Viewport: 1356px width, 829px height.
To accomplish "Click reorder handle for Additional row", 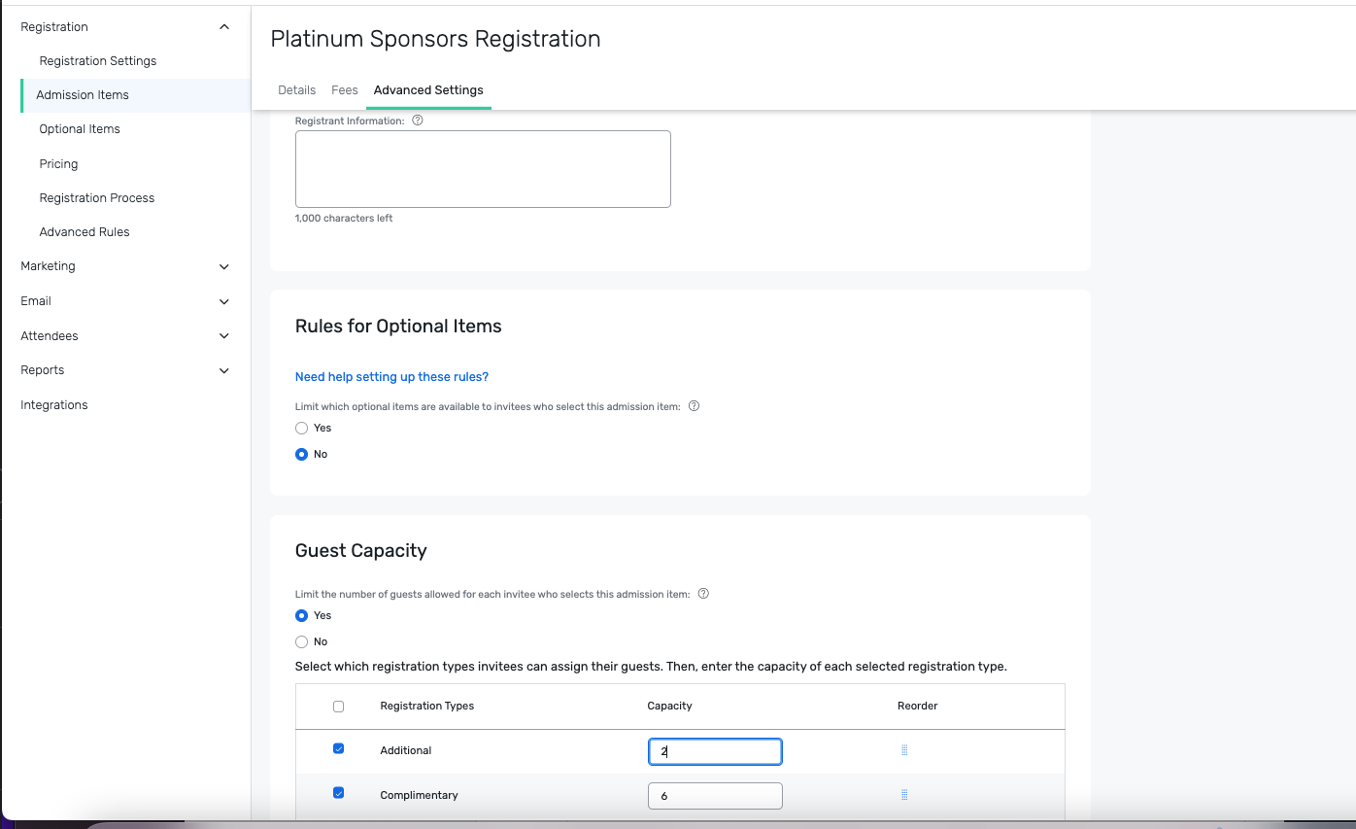I will coord(904,750).
